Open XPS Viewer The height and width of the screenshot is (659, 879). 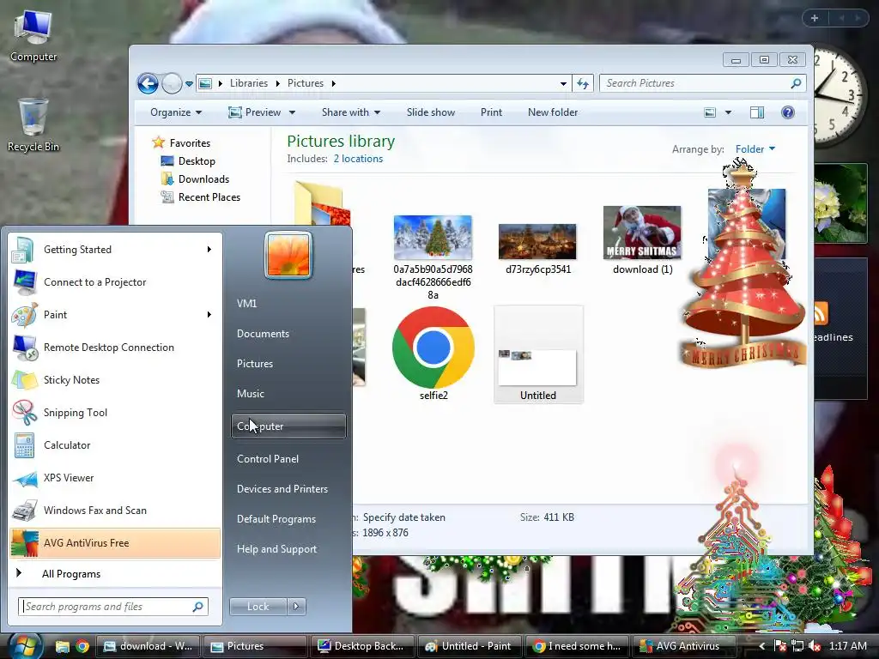(x=114, y=477)
